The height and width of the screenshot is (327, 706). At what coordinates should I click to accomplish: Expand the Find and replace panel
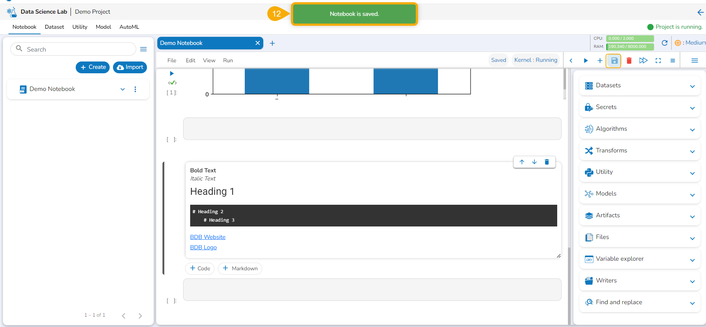tap(692, 303)
